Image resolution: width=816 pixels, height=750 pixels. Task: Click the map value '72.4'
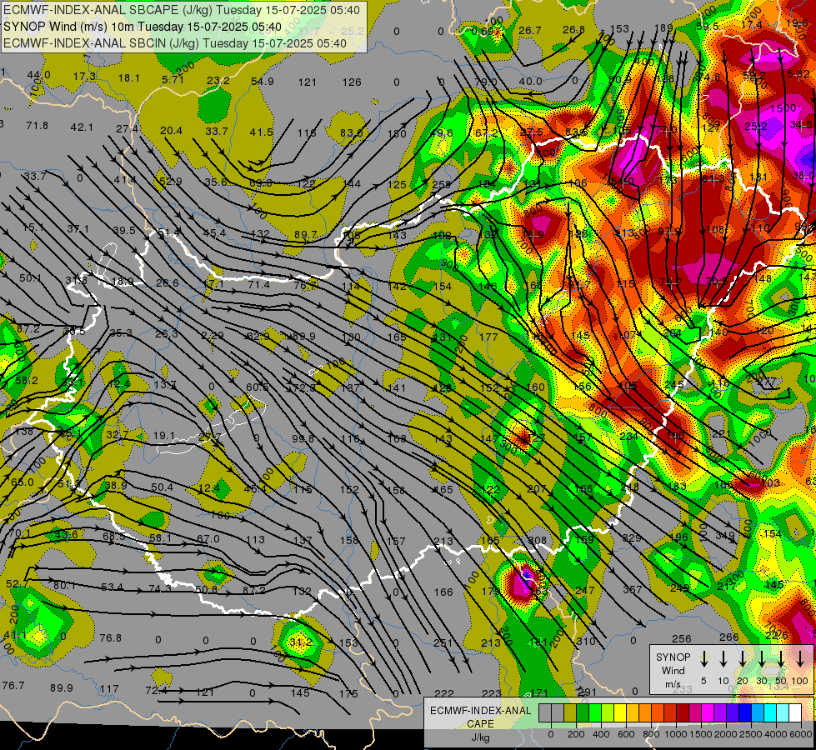tap(157, 691)
